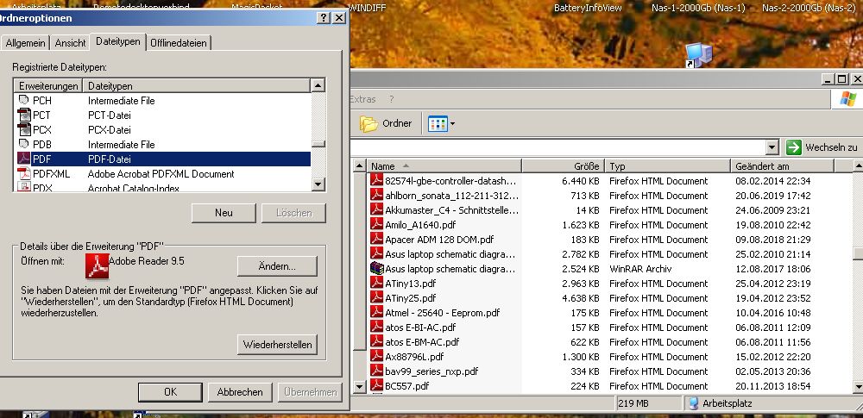Click the PDF icon beside ATiny13.pdf
863x418 pixels.
376,284
